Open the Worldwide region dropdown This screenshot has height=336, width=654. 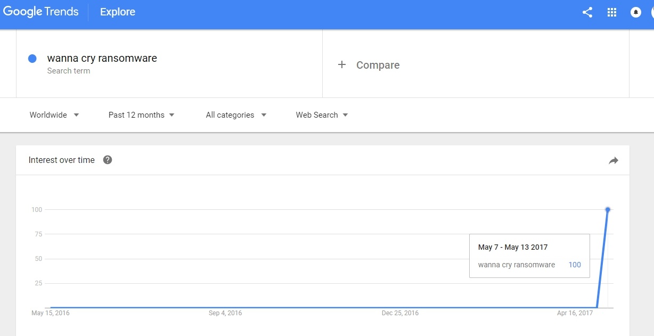point(54,115)
